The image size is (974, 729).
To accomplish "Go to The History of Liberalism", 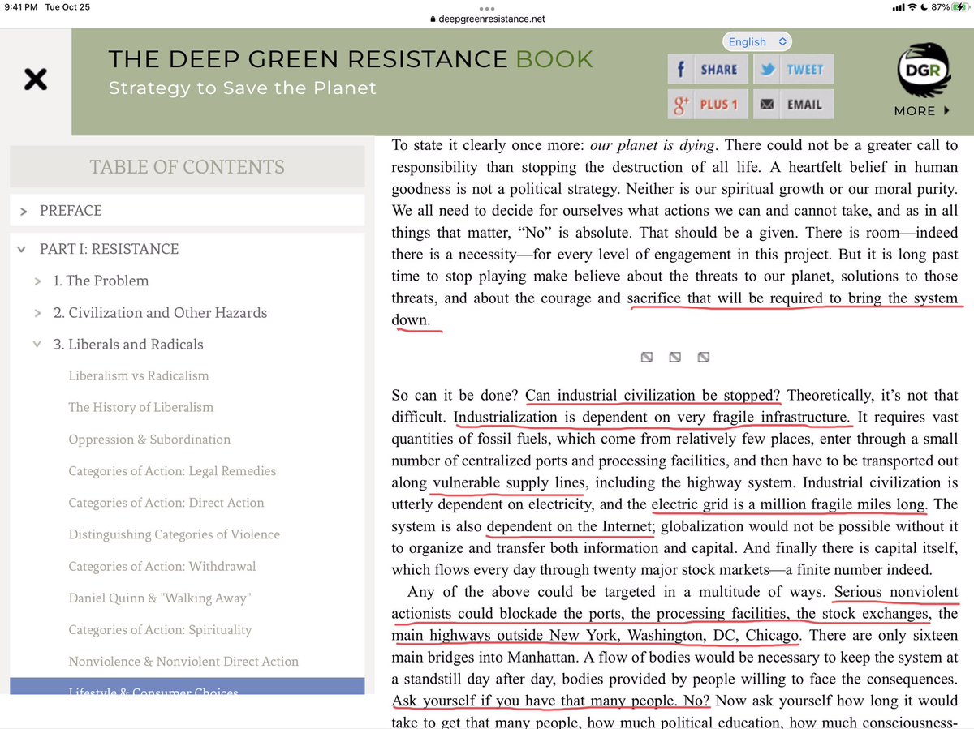I will click(140, 407).
